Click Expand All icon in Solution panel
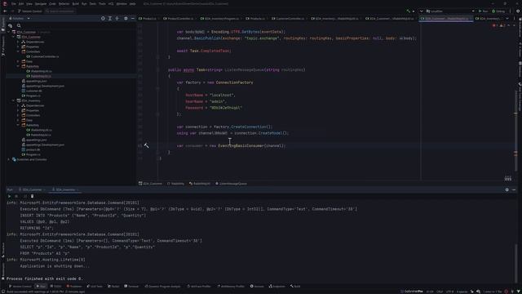The width and height of the screenshot is (522, 294). (x=110, y=18)
